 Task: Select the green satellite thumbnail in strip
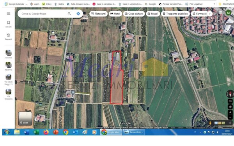[223, 123]
